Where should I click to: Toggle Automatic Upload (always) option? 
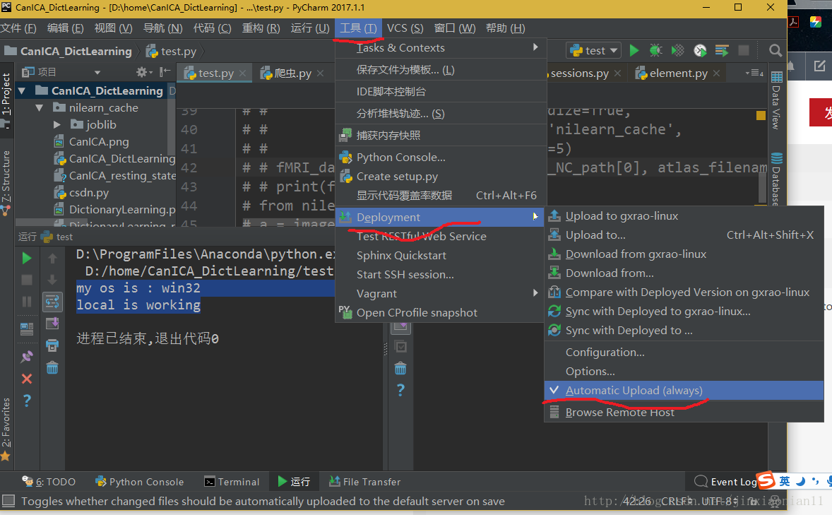pos(684,390)
